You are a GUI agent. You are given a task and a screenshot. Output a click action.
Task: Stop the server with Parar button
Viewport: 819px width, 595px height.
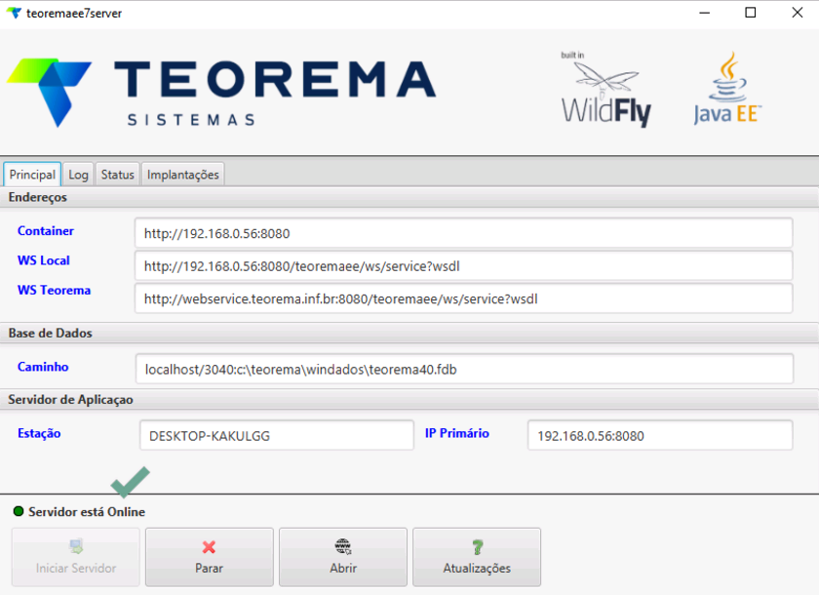[209, 557]
